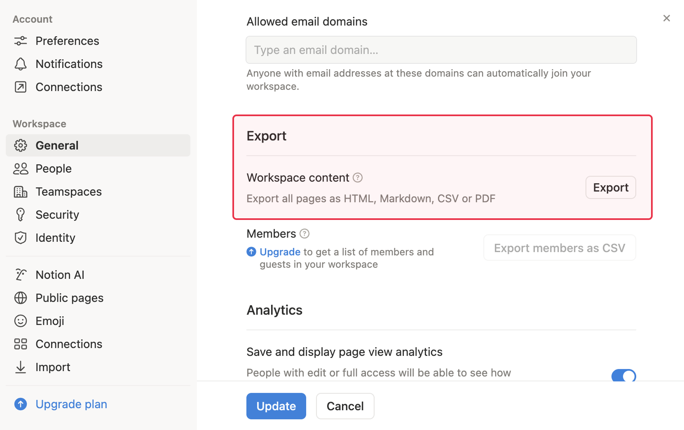Click the Workspace content help icon
Screen dimensions: 684x430
click(358, 178)
